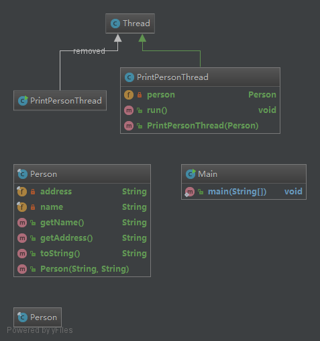Viewport: 320px width, 341px height.
Task: Click the void return type in Main
Action: click(x=293, y=192)
